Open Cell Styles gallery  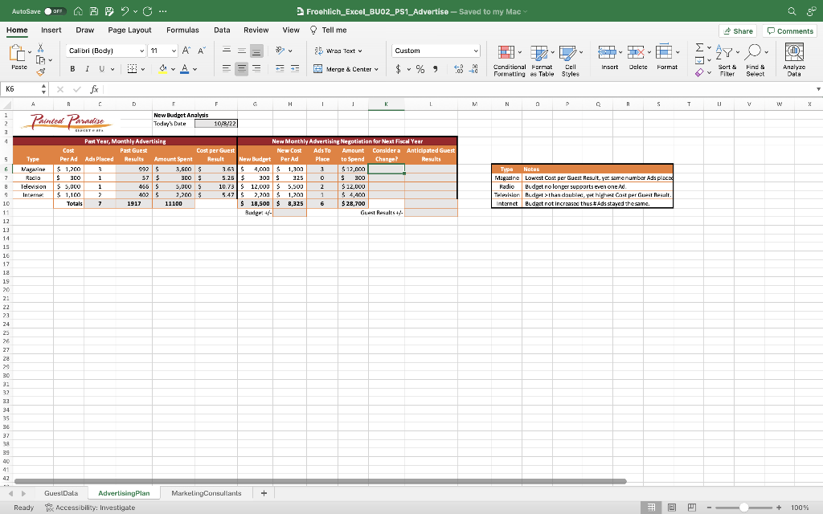pyautogui.click(x=570, y=61)
